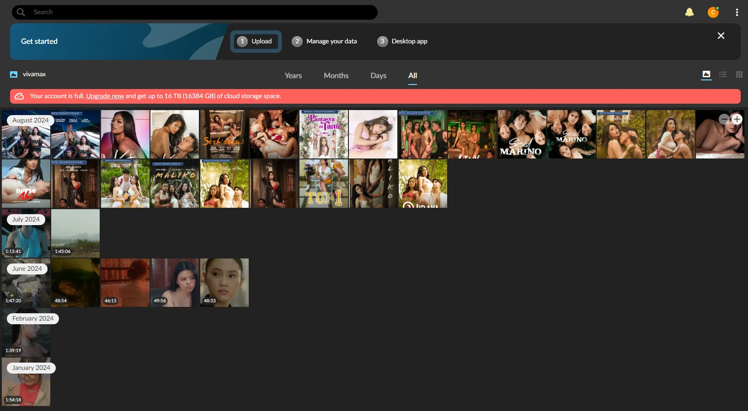The image size is (748, 411).
Task: Click the June 2024 date label
Action: (27, 269)
